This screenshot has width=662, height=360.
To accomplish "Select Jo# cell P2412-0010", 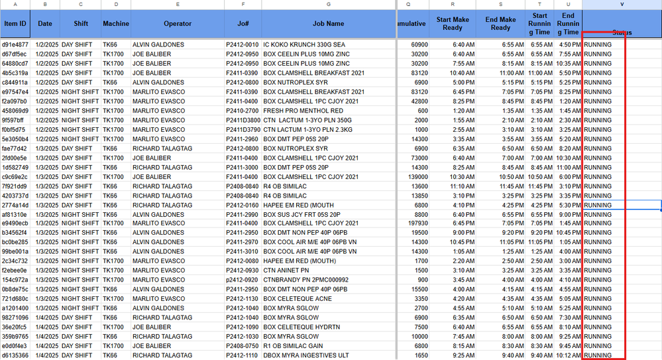I will 243,44.
